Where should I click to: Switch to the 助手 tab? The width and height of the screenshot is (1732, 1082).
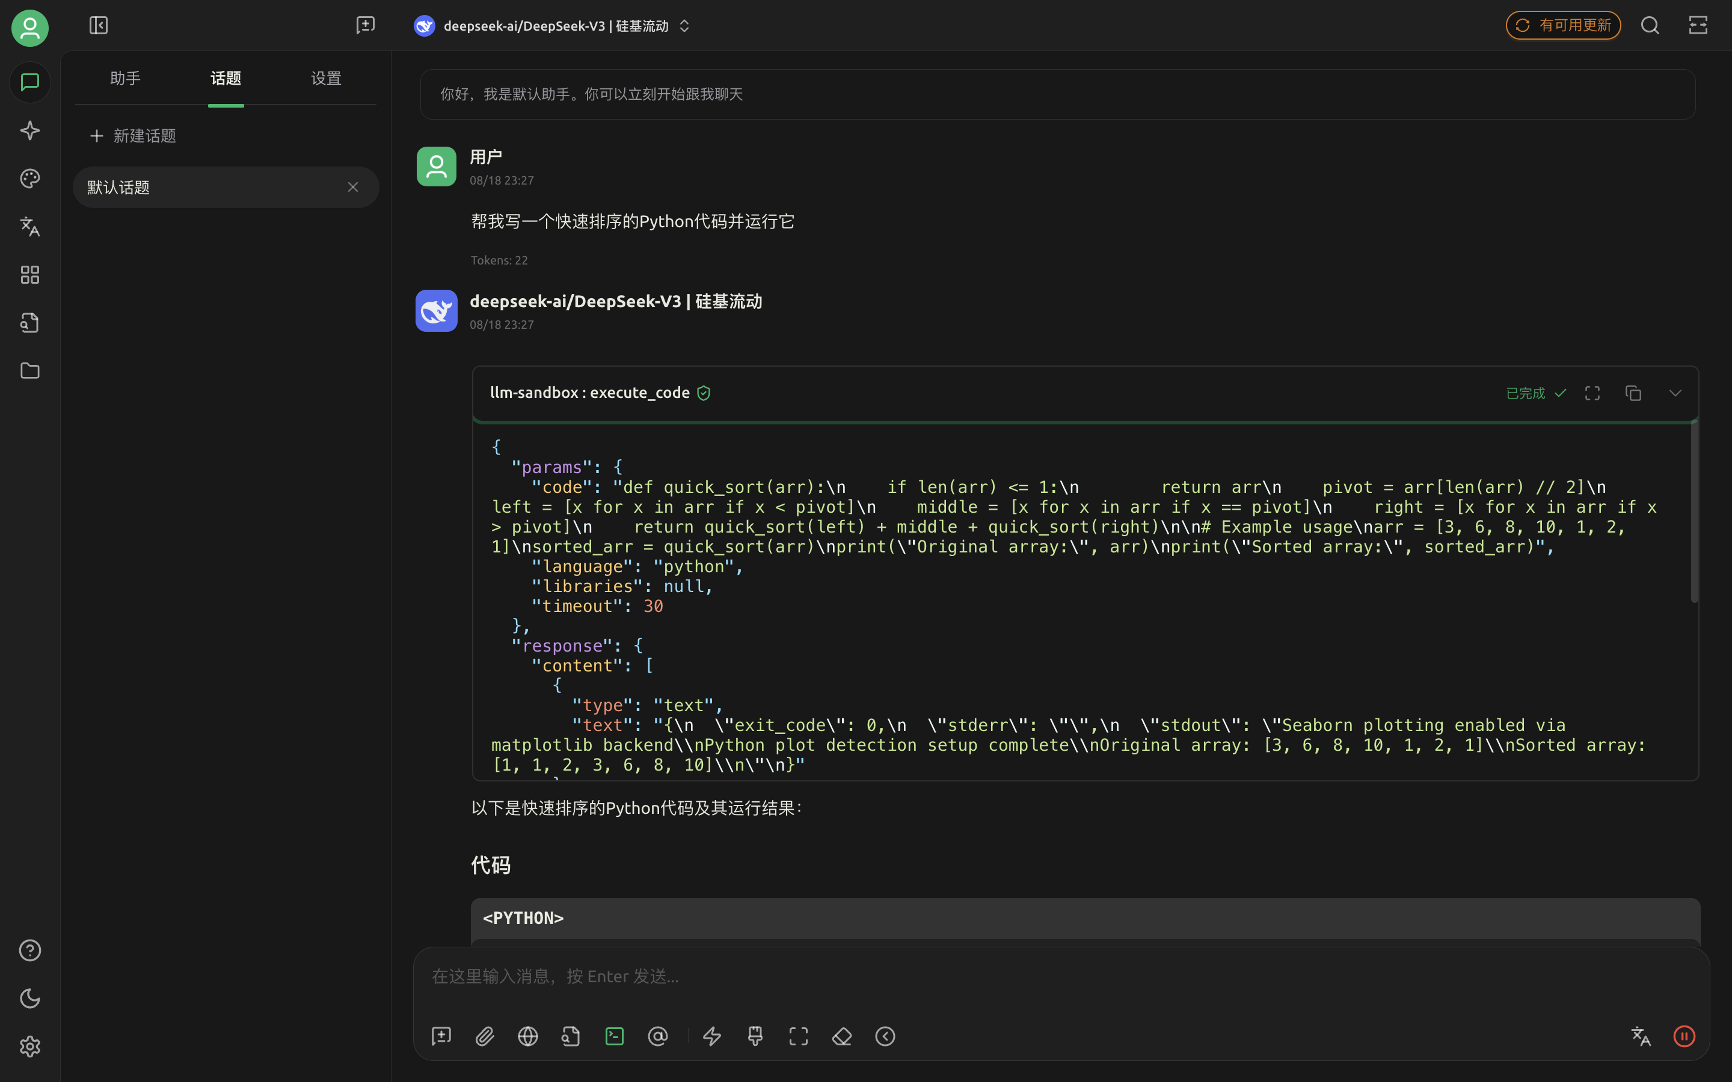tap(125, 78)
